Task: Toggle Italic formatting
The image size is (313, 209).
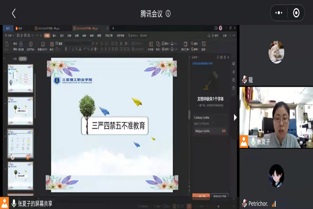Action: pyautogui.click(x=69, y=49)
